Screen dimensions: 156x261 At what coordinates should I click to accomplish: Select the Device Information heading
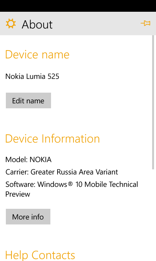(52, 138)
